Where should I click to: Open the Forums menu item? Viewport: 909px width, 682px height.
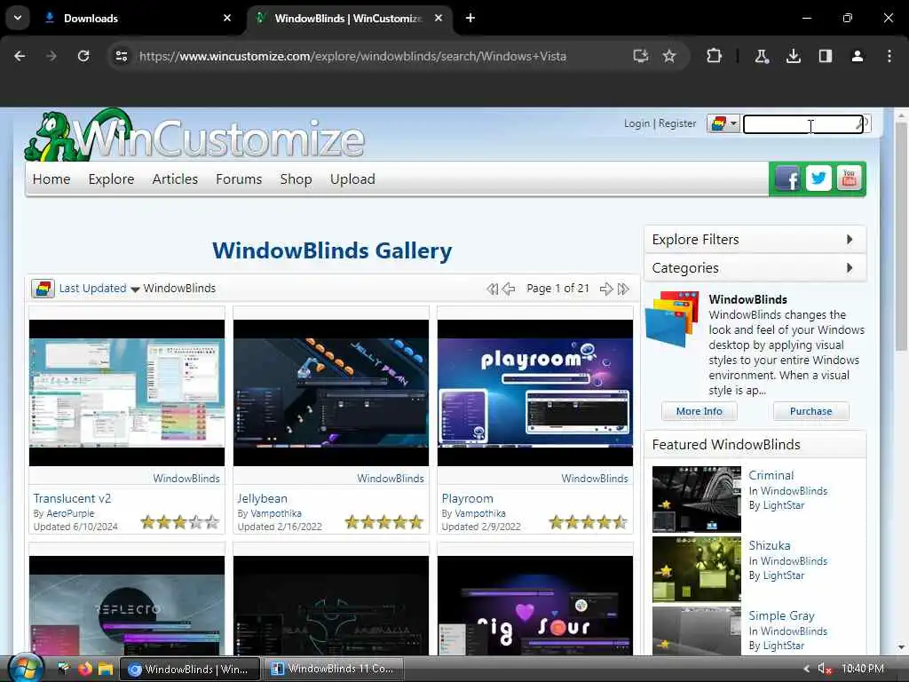(239, 179)
